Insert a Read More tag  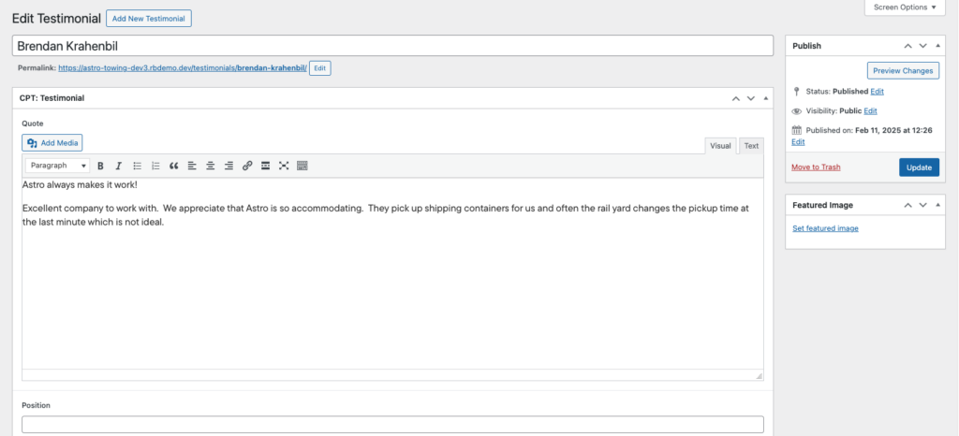[265, 166]
